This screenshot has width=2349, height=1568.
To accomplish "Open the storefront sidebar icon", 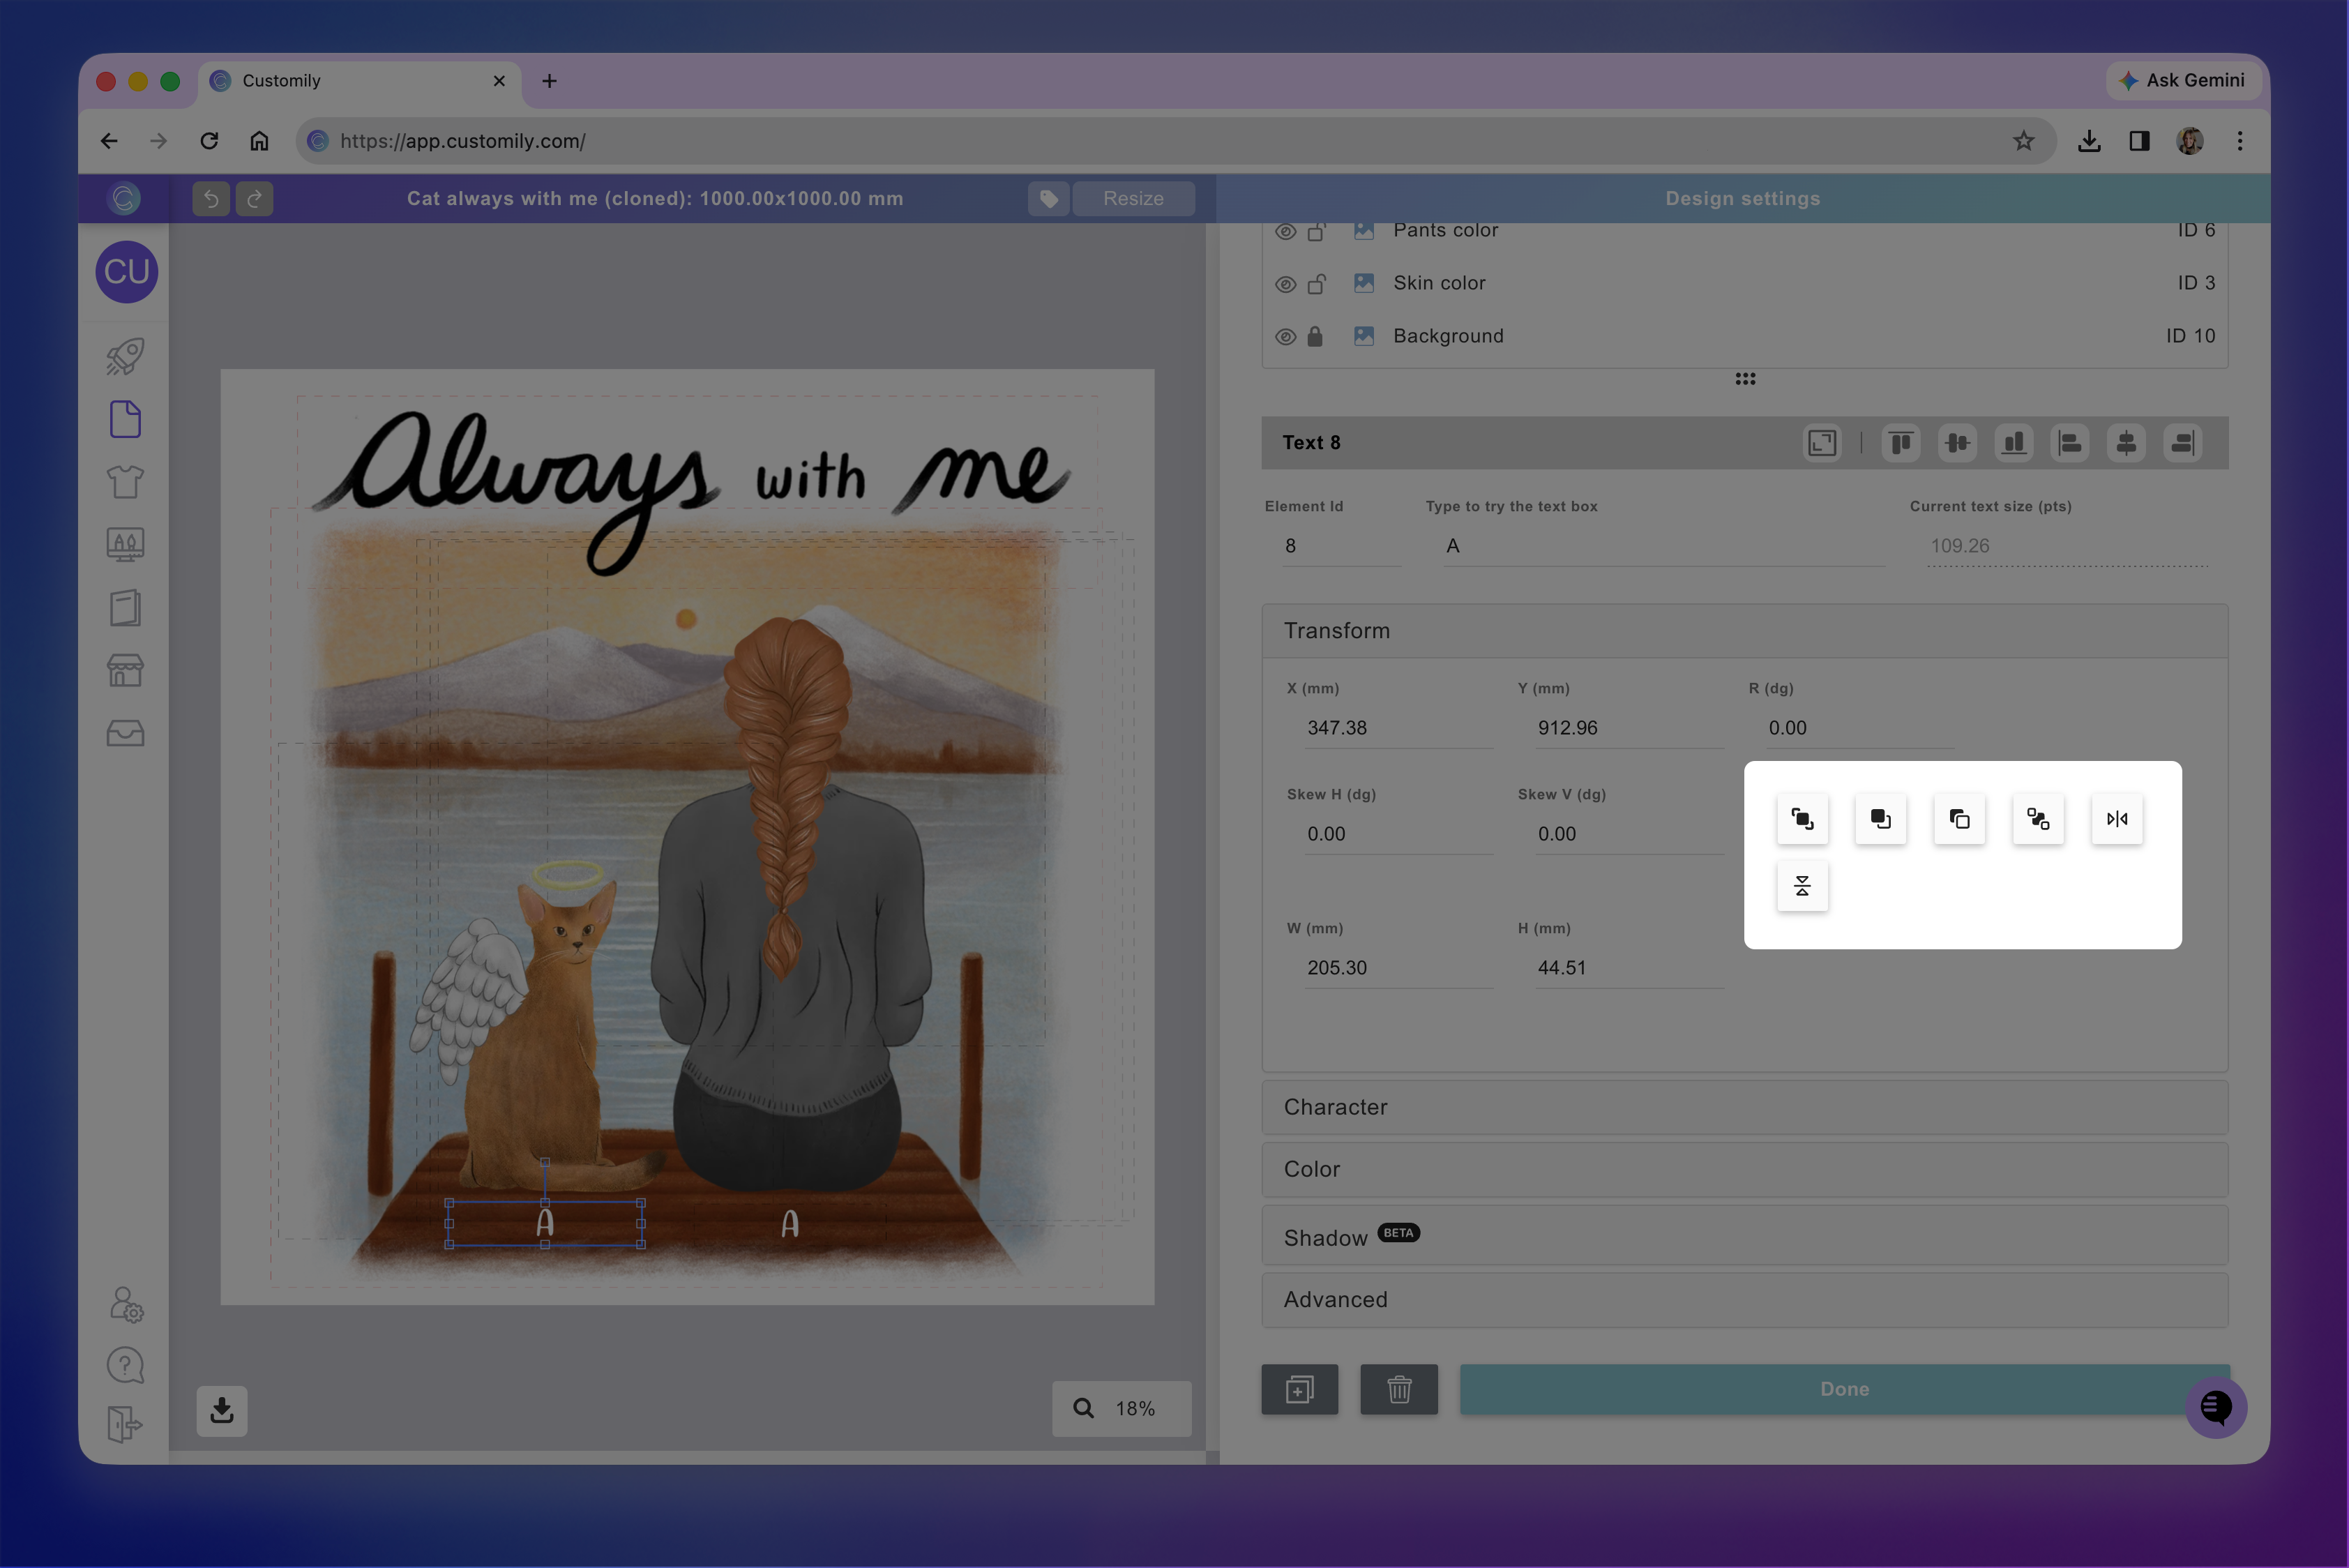I will (125, 670).
